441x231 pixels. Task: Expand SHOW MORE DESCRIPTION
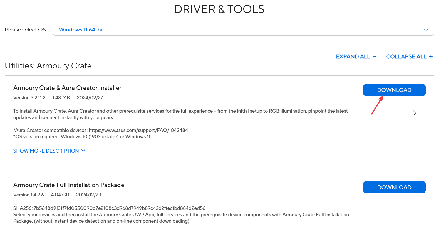(49, 151)
